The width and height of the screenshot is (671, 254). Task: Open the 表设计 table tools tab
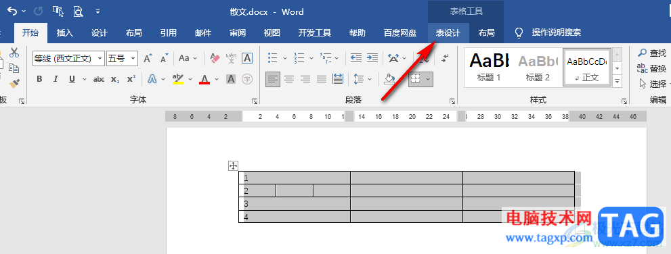[x=448, y=33]
